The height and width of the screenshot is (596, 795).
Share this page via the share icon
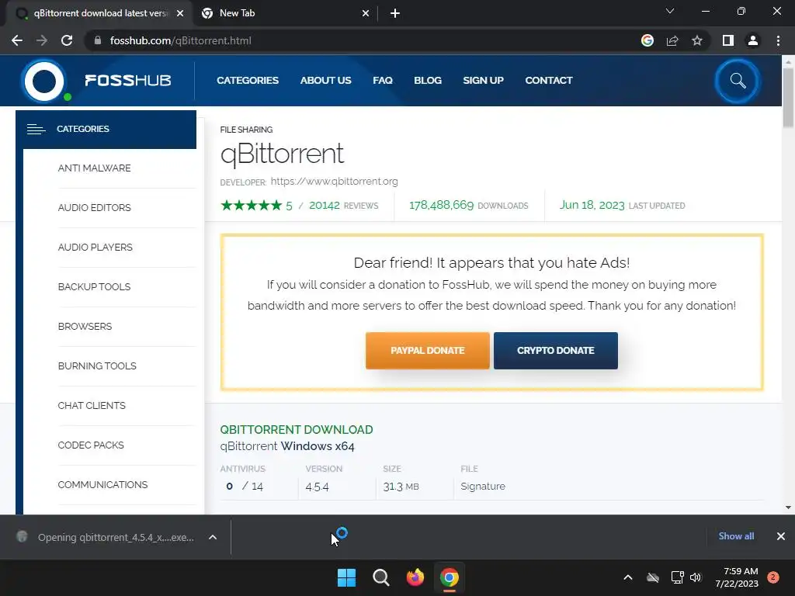point(672,40)
